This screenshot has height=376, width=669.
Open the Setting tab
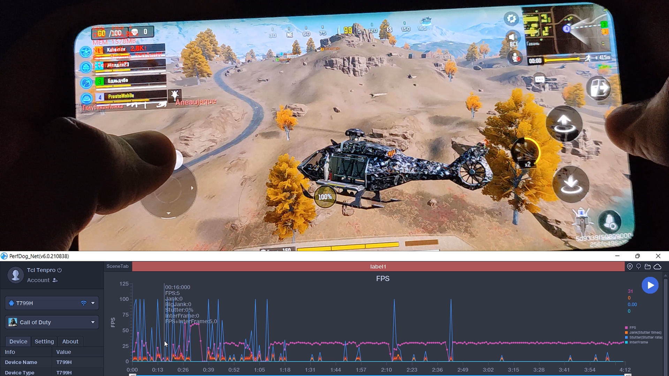click(44, 342)
